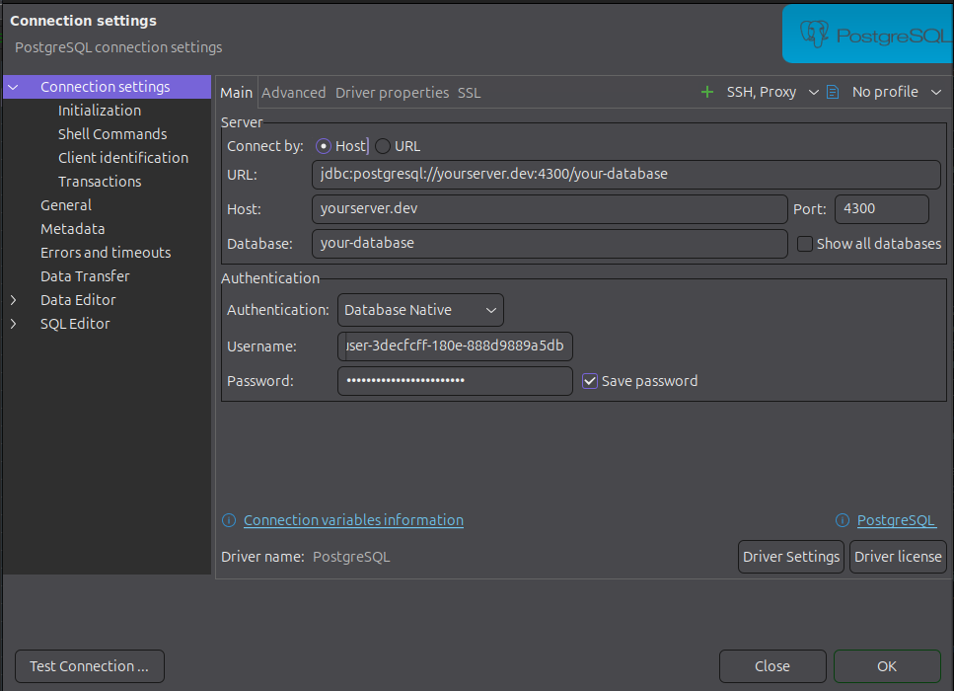
Task: Expand the SQL Editor tree node
Action: [x=13, y=324]
